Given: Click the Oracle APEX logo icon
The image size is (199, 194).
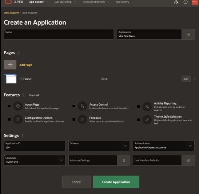Looking at the screenshot, I should (x=8, y=2).
